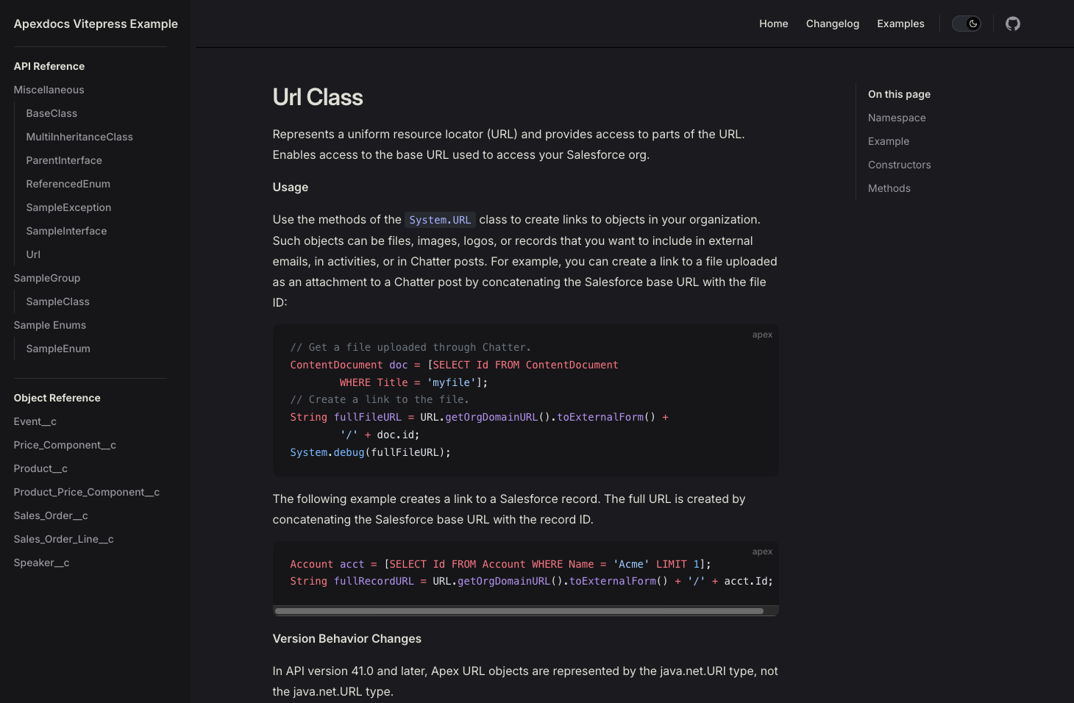Open the Changelog nav item
This screenshot has height=703, width=1074.
pos(833,24)
